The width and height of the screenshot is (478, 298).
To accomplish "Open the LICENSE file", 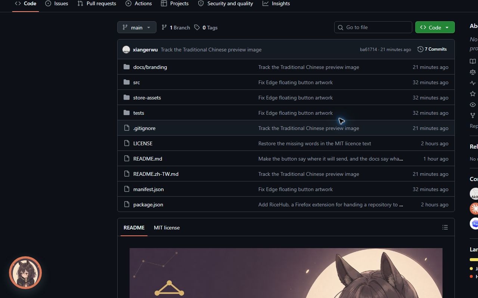I will [x=143, y=143].
